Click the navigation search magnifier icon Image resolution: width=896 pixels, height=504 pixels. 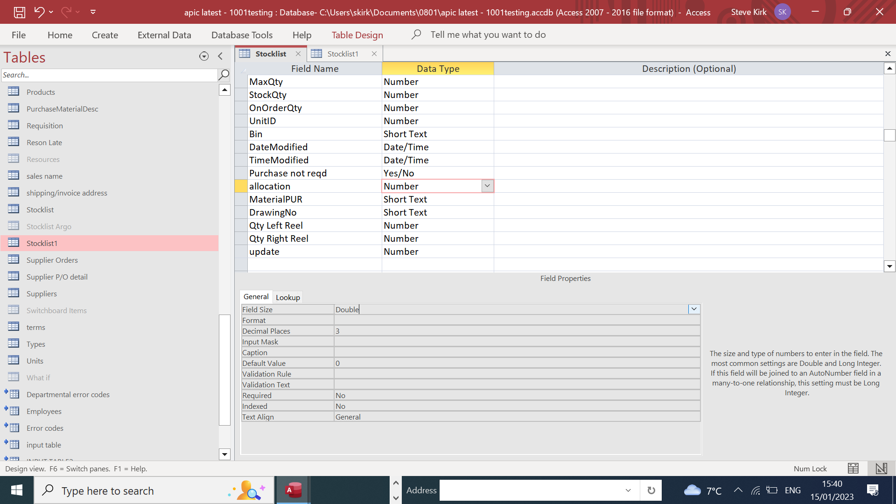click(x=224, y=75)
